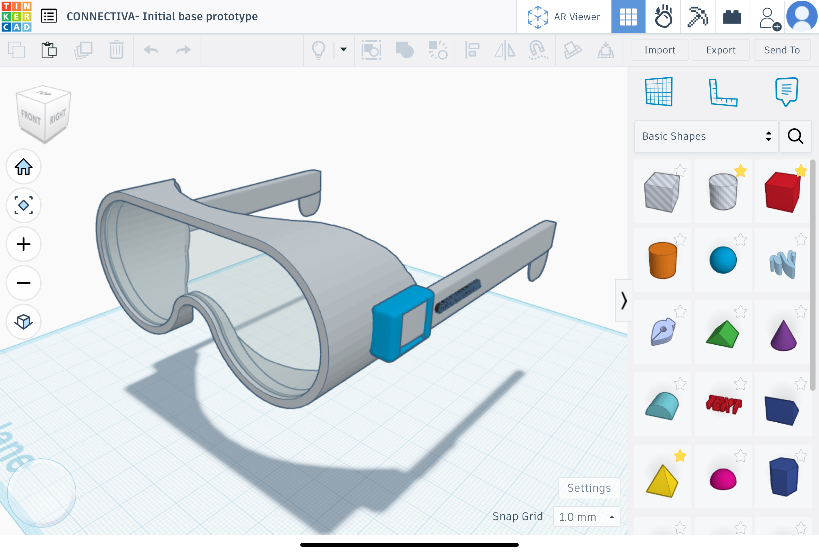This screenshot has width=819, height=552.
Task: Switch to the 3D design grid tab
Action: pos(628,17)
